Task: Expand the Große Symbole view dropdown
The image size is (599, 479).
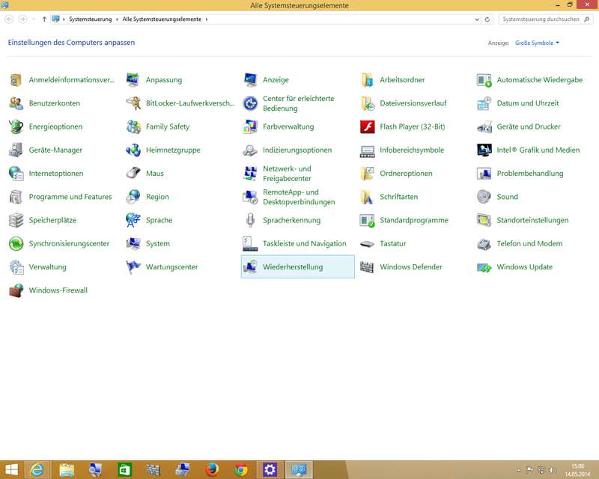Action: [537, 43]
